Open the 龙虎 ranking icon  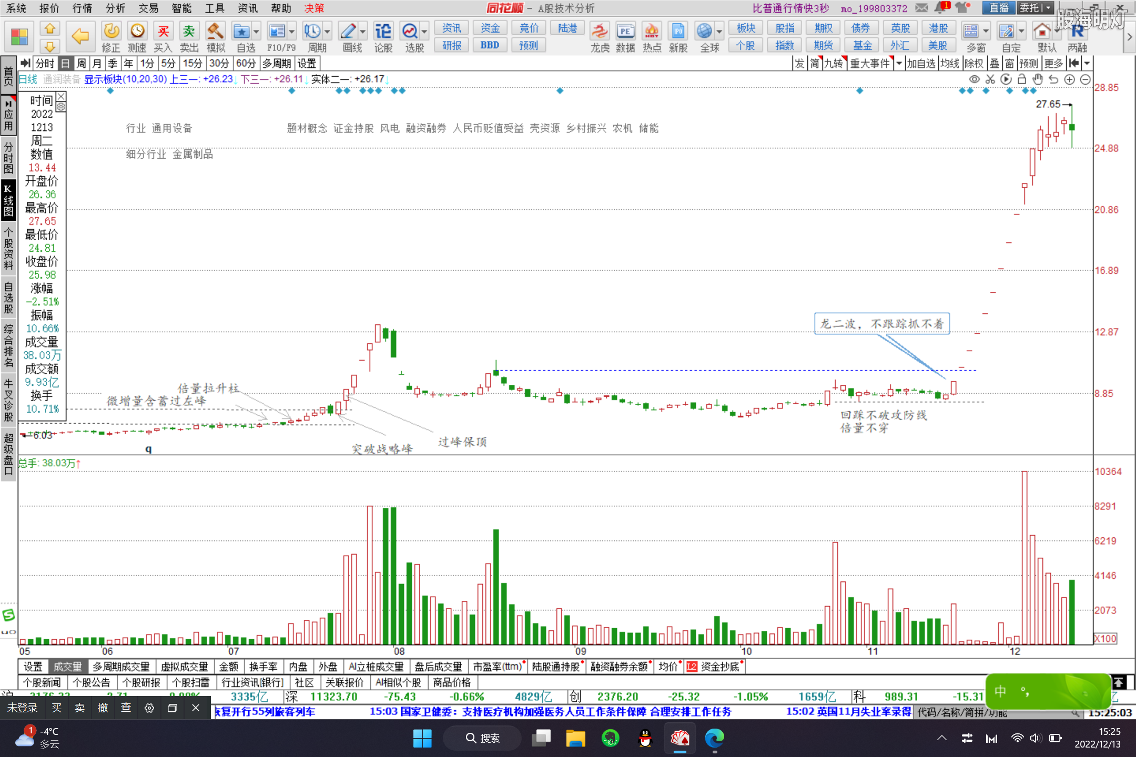(600, 37)
